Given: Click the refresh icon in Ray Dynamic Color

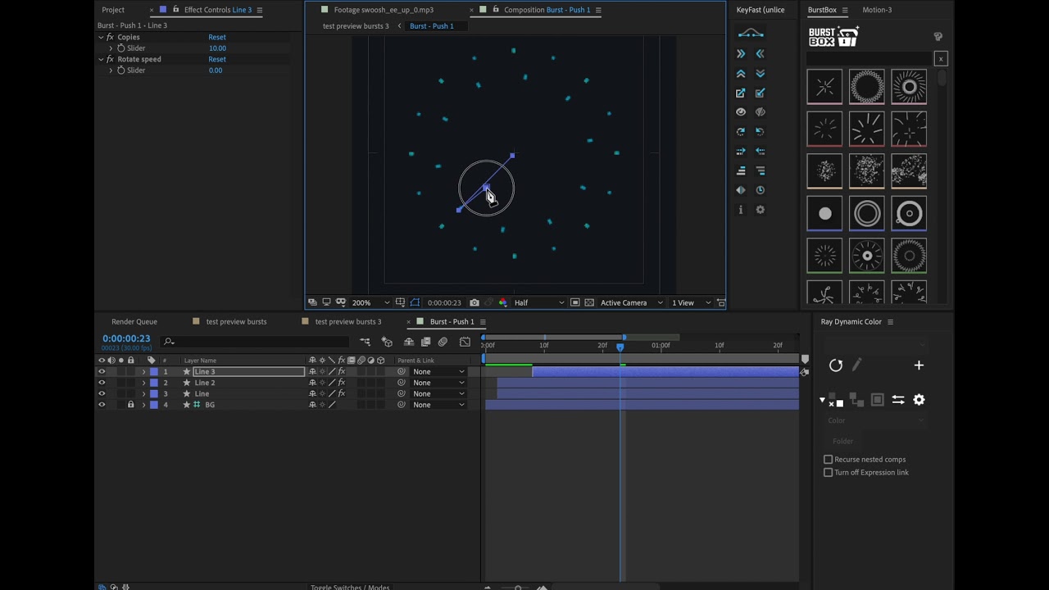Looking at the screenshot, I should (836, 365).
